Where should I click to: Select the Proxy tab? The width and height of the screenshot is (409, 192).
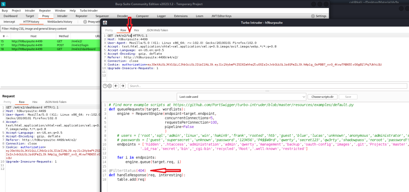coord(46,16)
